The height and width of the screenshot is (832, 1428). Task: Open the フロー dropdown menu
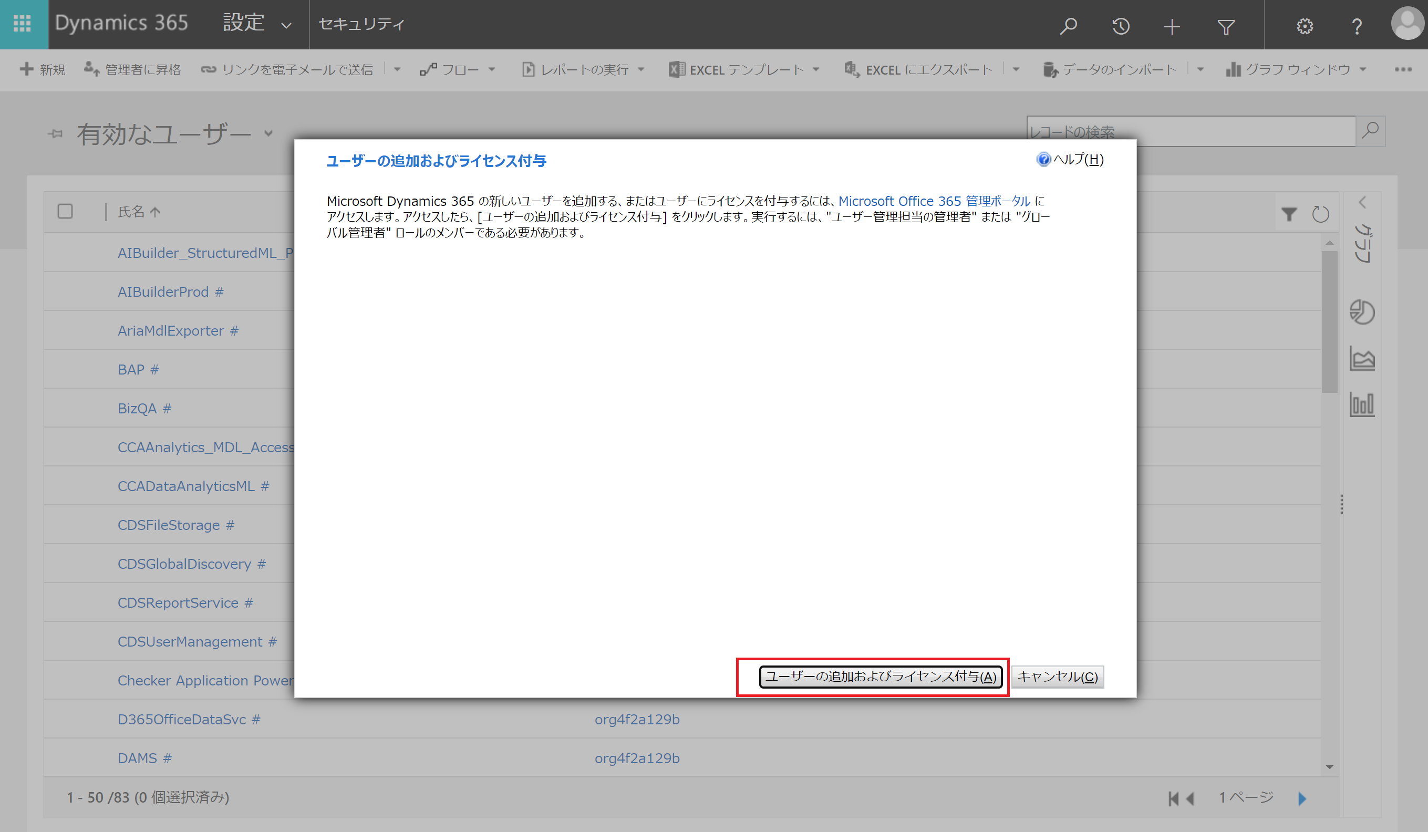(458, 70)
